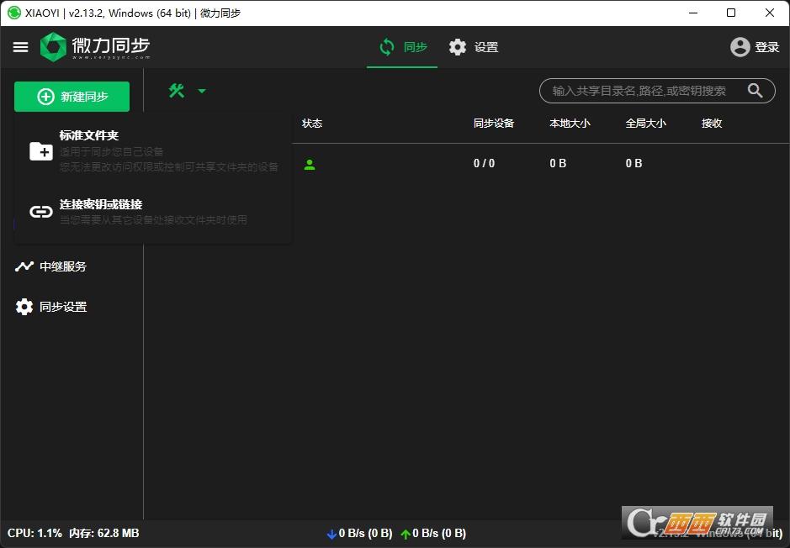Click the 新建同步 button
Viewport: 790px width, 548px height.
pyautogui.click(x=72, y=96)
